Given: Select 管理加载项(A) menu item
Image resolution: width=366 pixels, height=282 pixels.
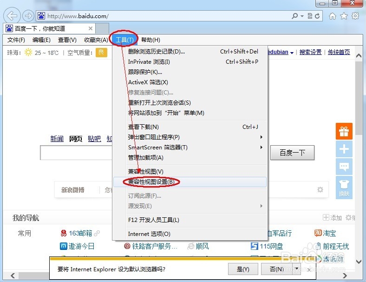Looking at the screenshot, I should point(190,158).
